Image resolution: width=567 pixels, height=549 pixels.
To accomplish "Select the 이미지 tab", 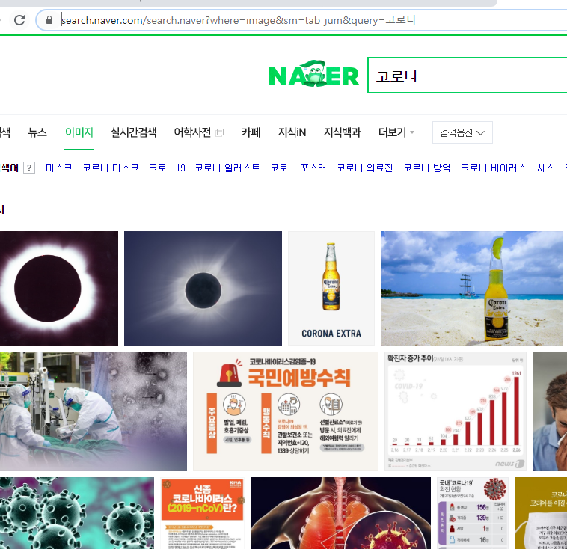I will click(x=79, y=132).
